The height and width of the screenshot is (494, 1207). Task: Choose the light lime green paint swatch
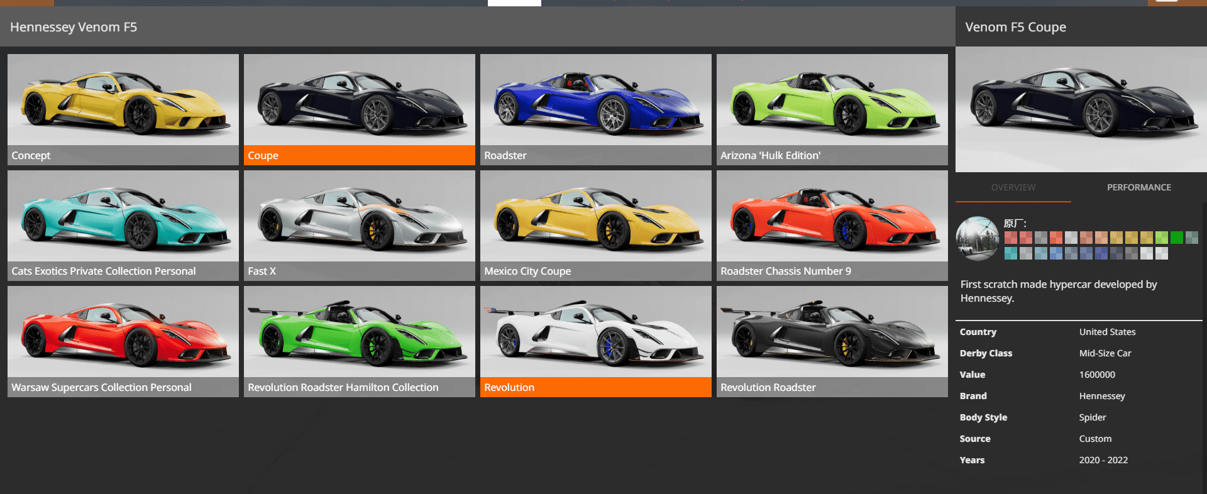tap(1161, 238)
